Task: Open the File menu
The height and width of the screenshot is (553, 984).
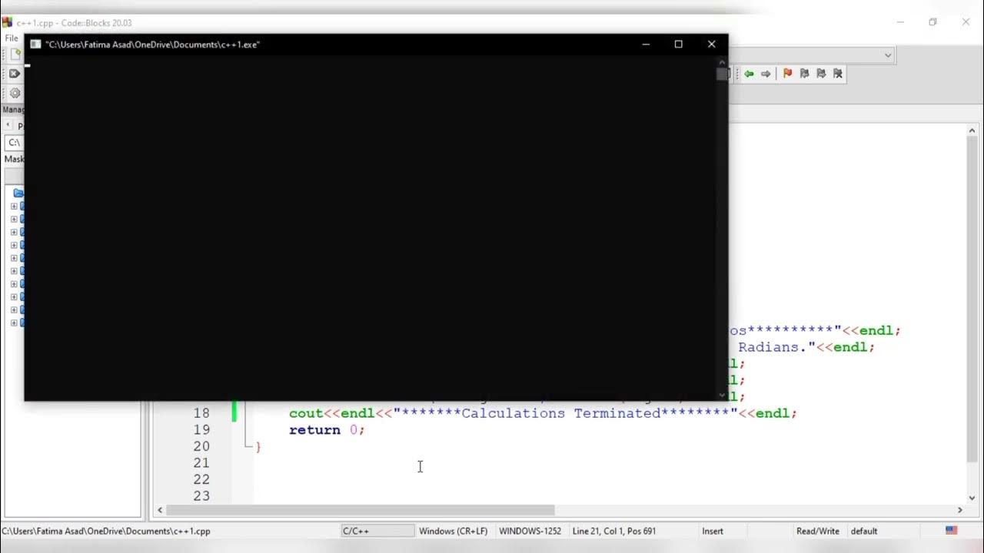Action: click(x=11, y=38)
